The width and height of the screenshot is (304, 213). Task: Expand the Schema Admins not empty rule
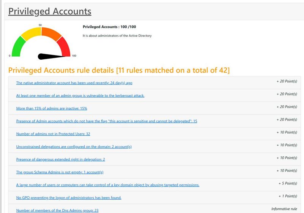pos(60,172)
